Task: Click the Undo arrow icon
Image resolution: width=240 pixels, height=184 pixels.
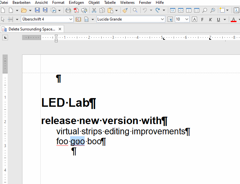Action: (x=145, y=10)
